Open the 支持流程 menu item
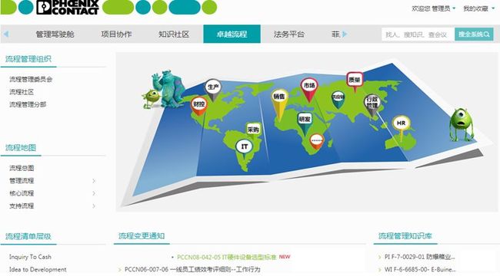Image resolution: width=500 pixels, height=276 pixels. [22, 206]
